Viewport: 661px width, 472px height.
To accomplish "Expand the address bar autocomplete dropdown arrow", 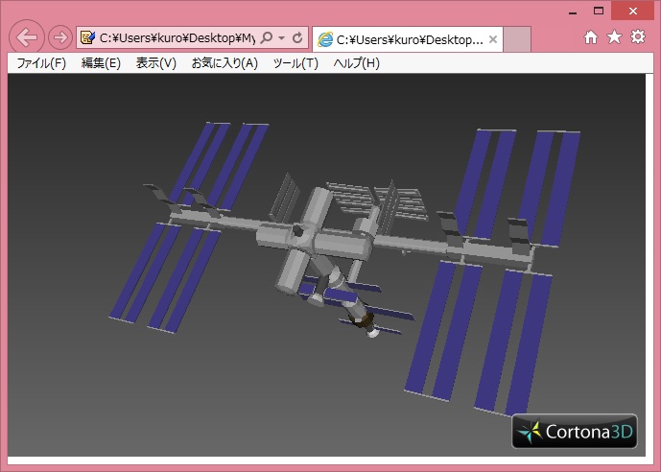I will point(281,38).
